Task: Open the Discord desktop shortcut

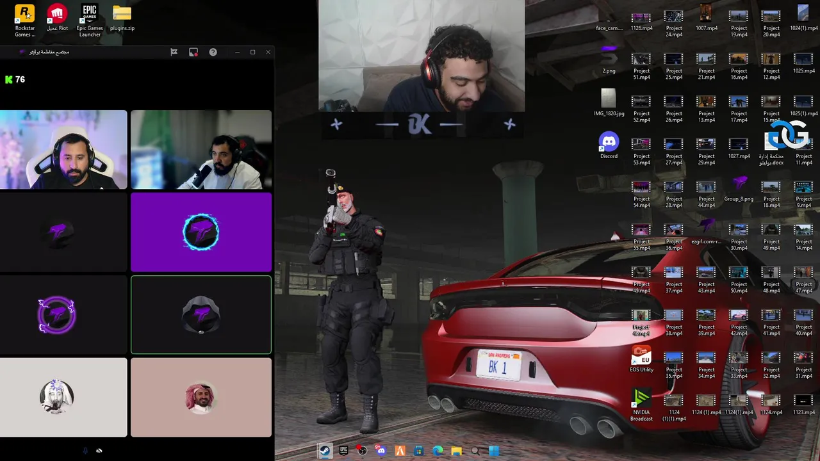Action: tap(609, 146)
